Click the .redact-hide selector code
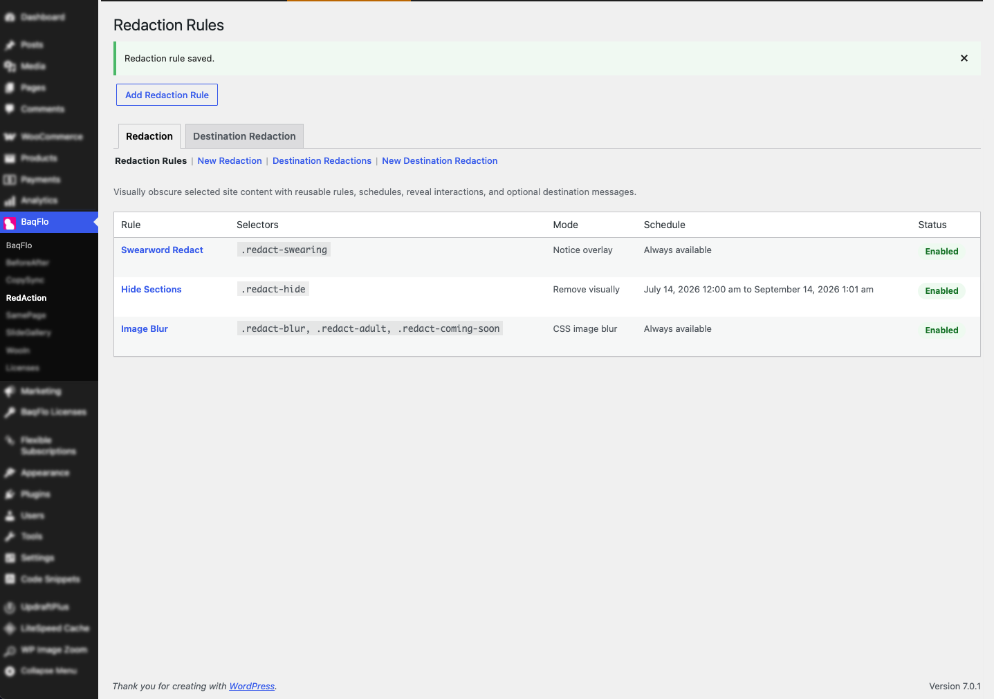994x699 pixels. (x=273, y=289)
